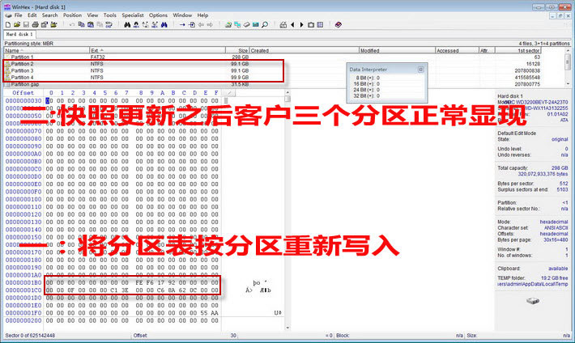Screen dimensions: 575x343
Task: Open the Edit menu
Action: pyautogui.click(x=32, y=15)
